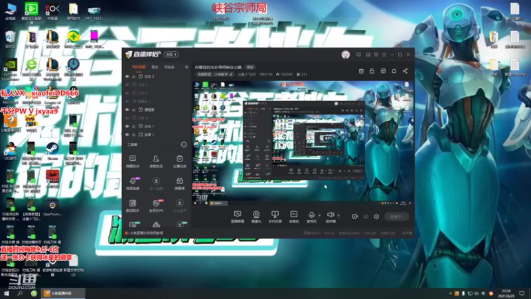Expand speaker options arrow

click(339, 215)
